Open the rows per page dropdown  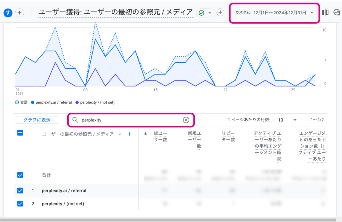[287, 120]
